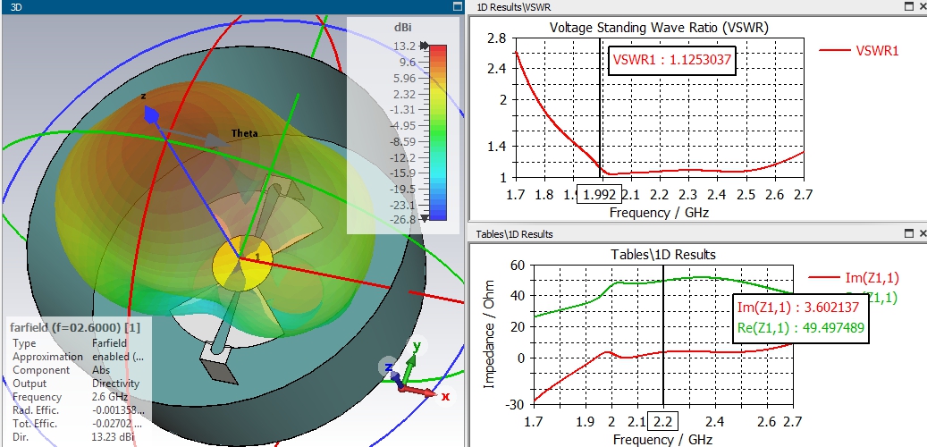The image size is (927, 447).
Task: Click the 13.2 color scale value
Action: tap(404, 46)
